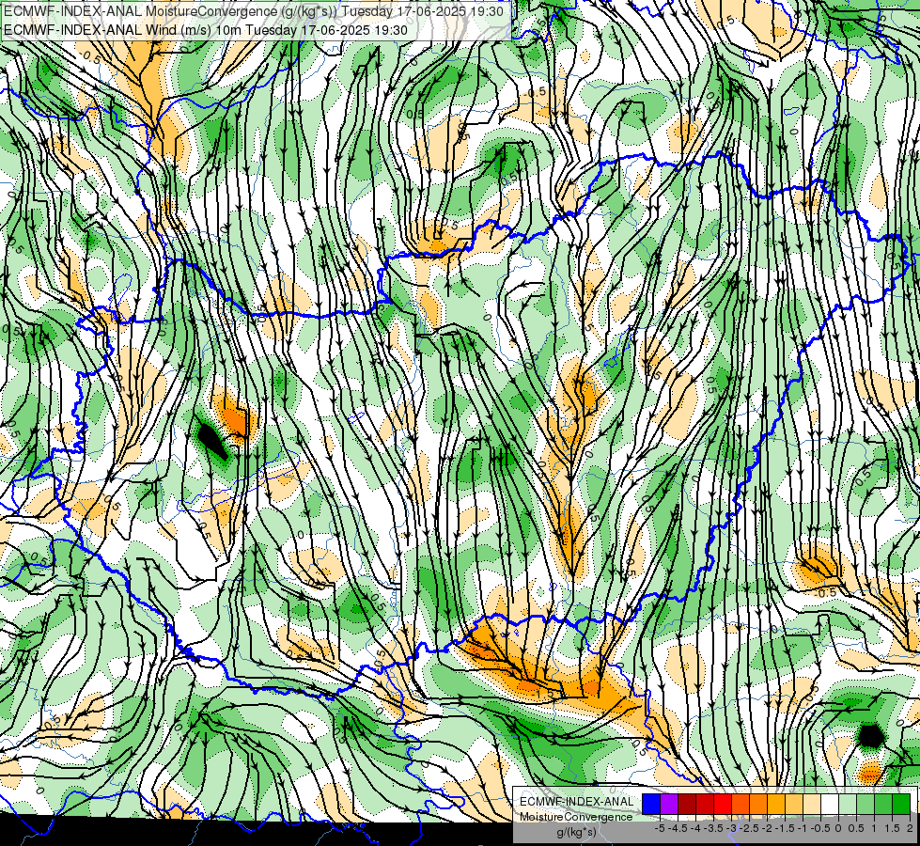Screen dimensions: 920x846
Task: Click the -4.5 tick label in legend
Action: pos(678,828)
